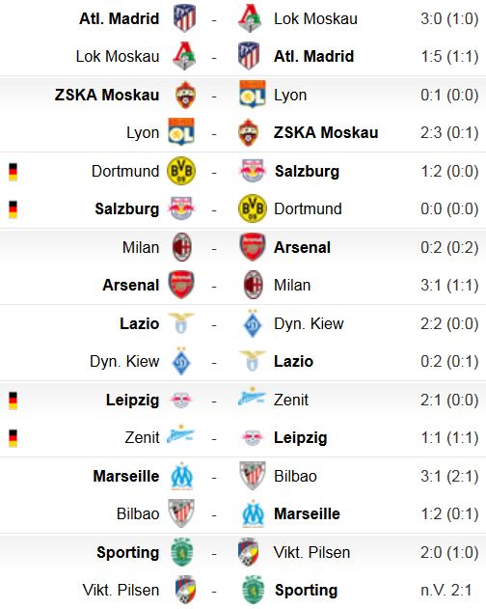The width and height of the screenshot is (486, 609).
Task: Select bold Salzburg name in Dortmund home row
Action: pyautogui.click(x=307, y=171)
